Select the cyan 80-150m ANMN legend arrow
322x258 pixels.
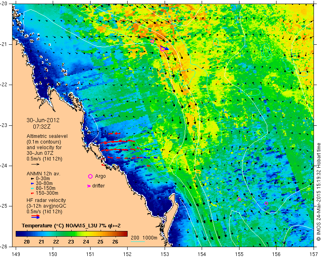click(x=32, y=188)
